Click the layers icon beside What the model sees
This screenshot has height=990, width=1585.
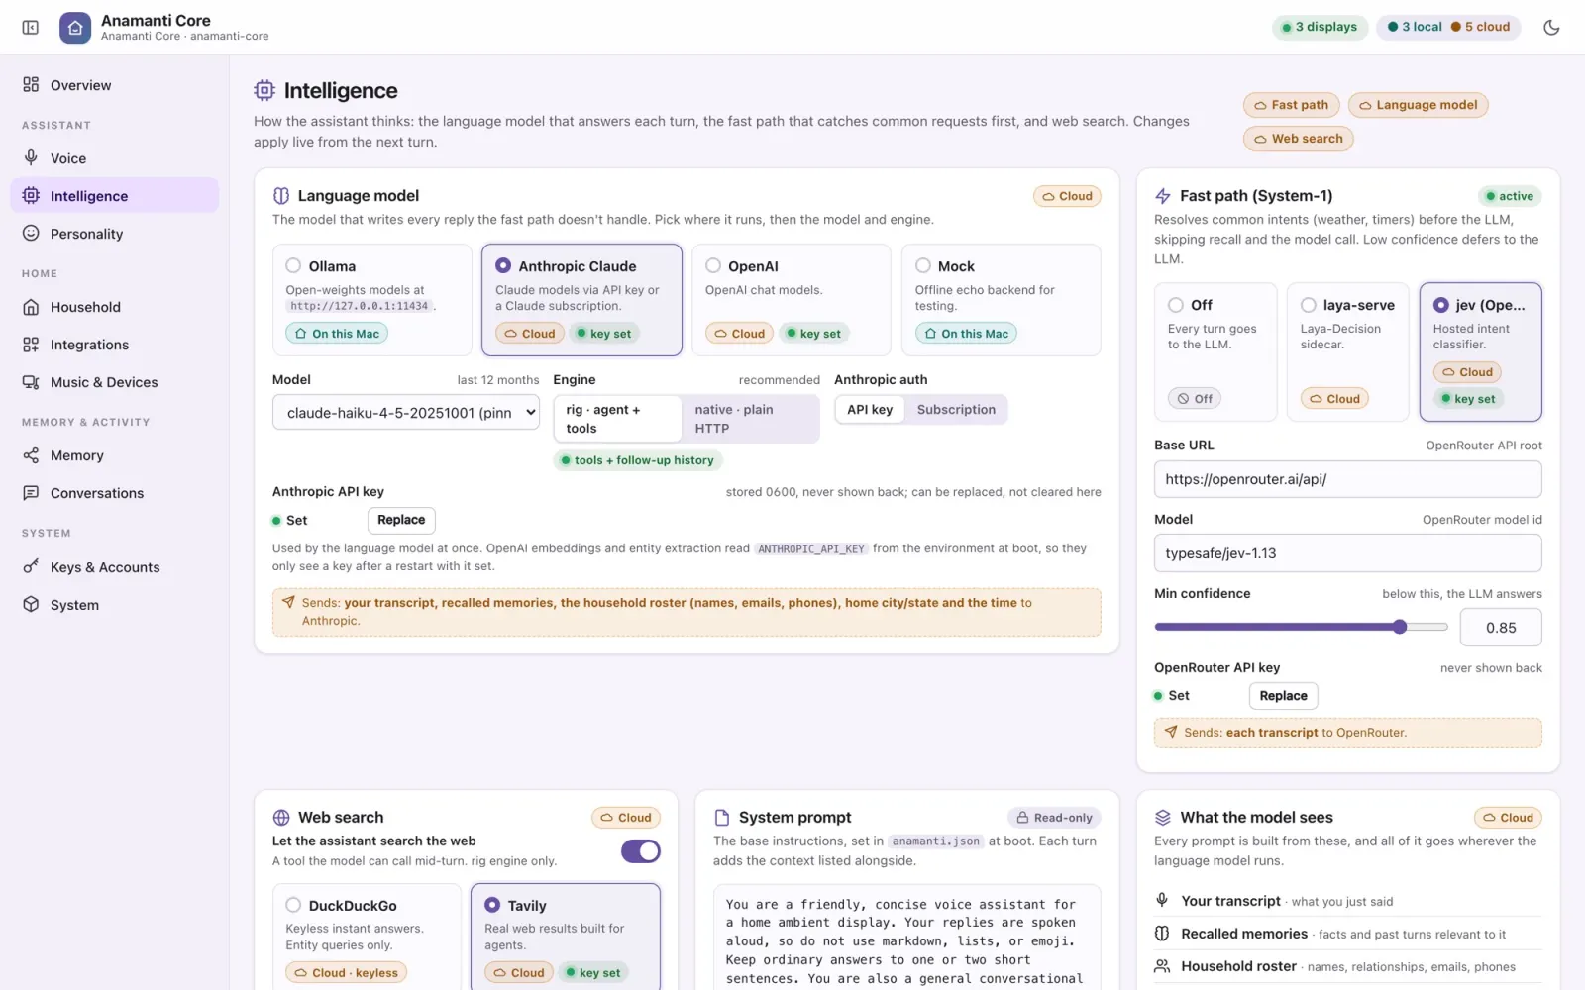[1163, 818]
